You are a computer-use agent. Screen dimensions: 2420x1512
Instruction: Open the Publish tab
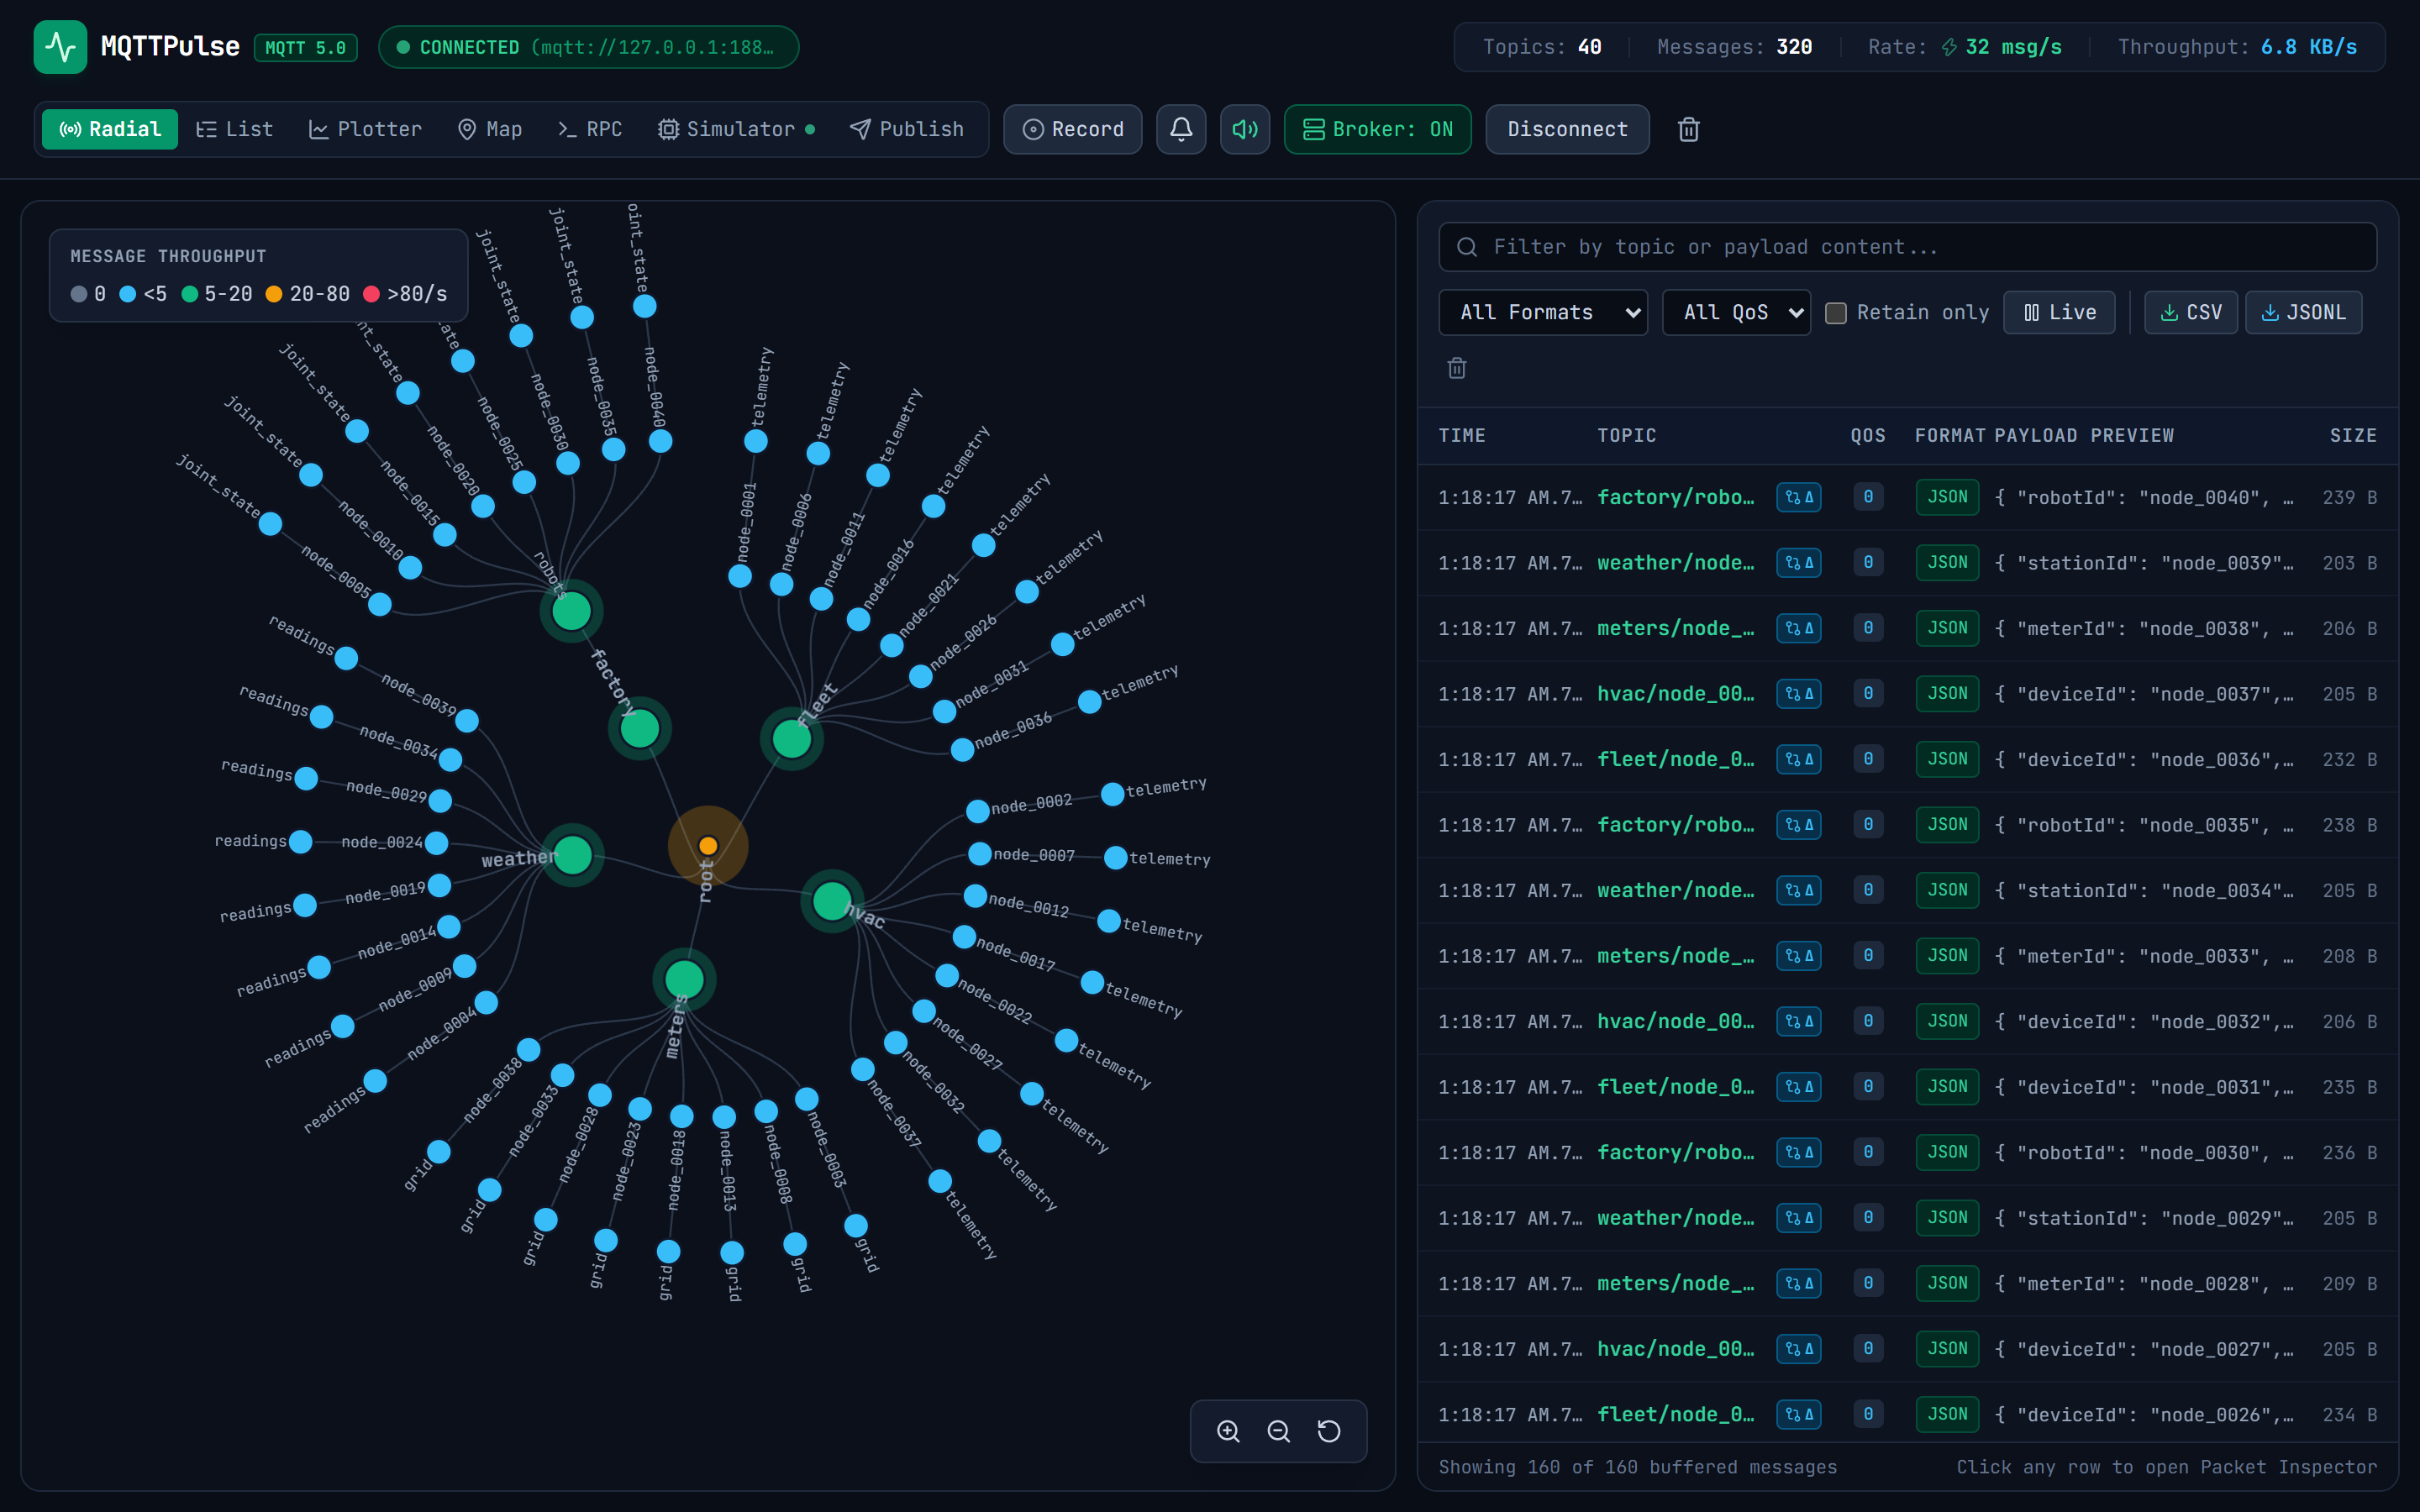907,129
